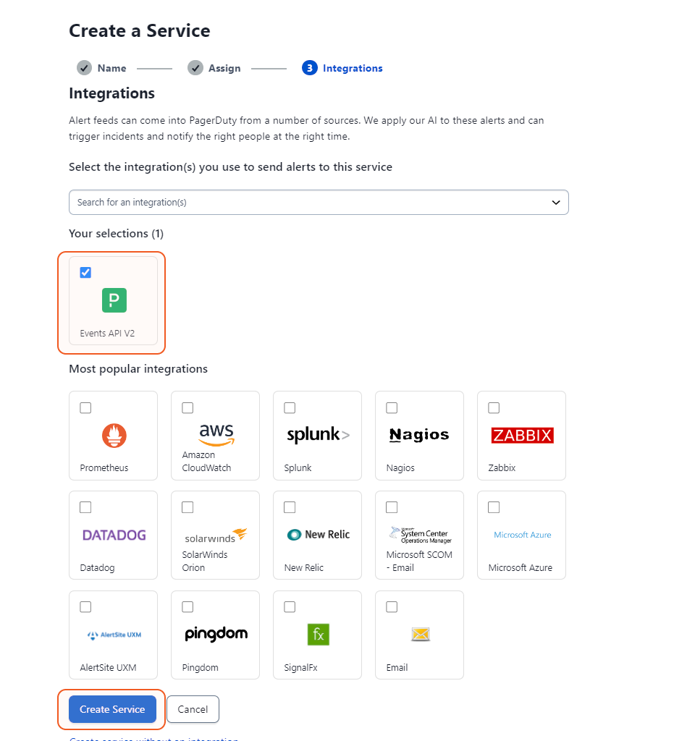The height and width of the screenshot is (741, 674).
Task: Click the Zabbix red logo
Action: pyautogui.click(x=522, y=435)
